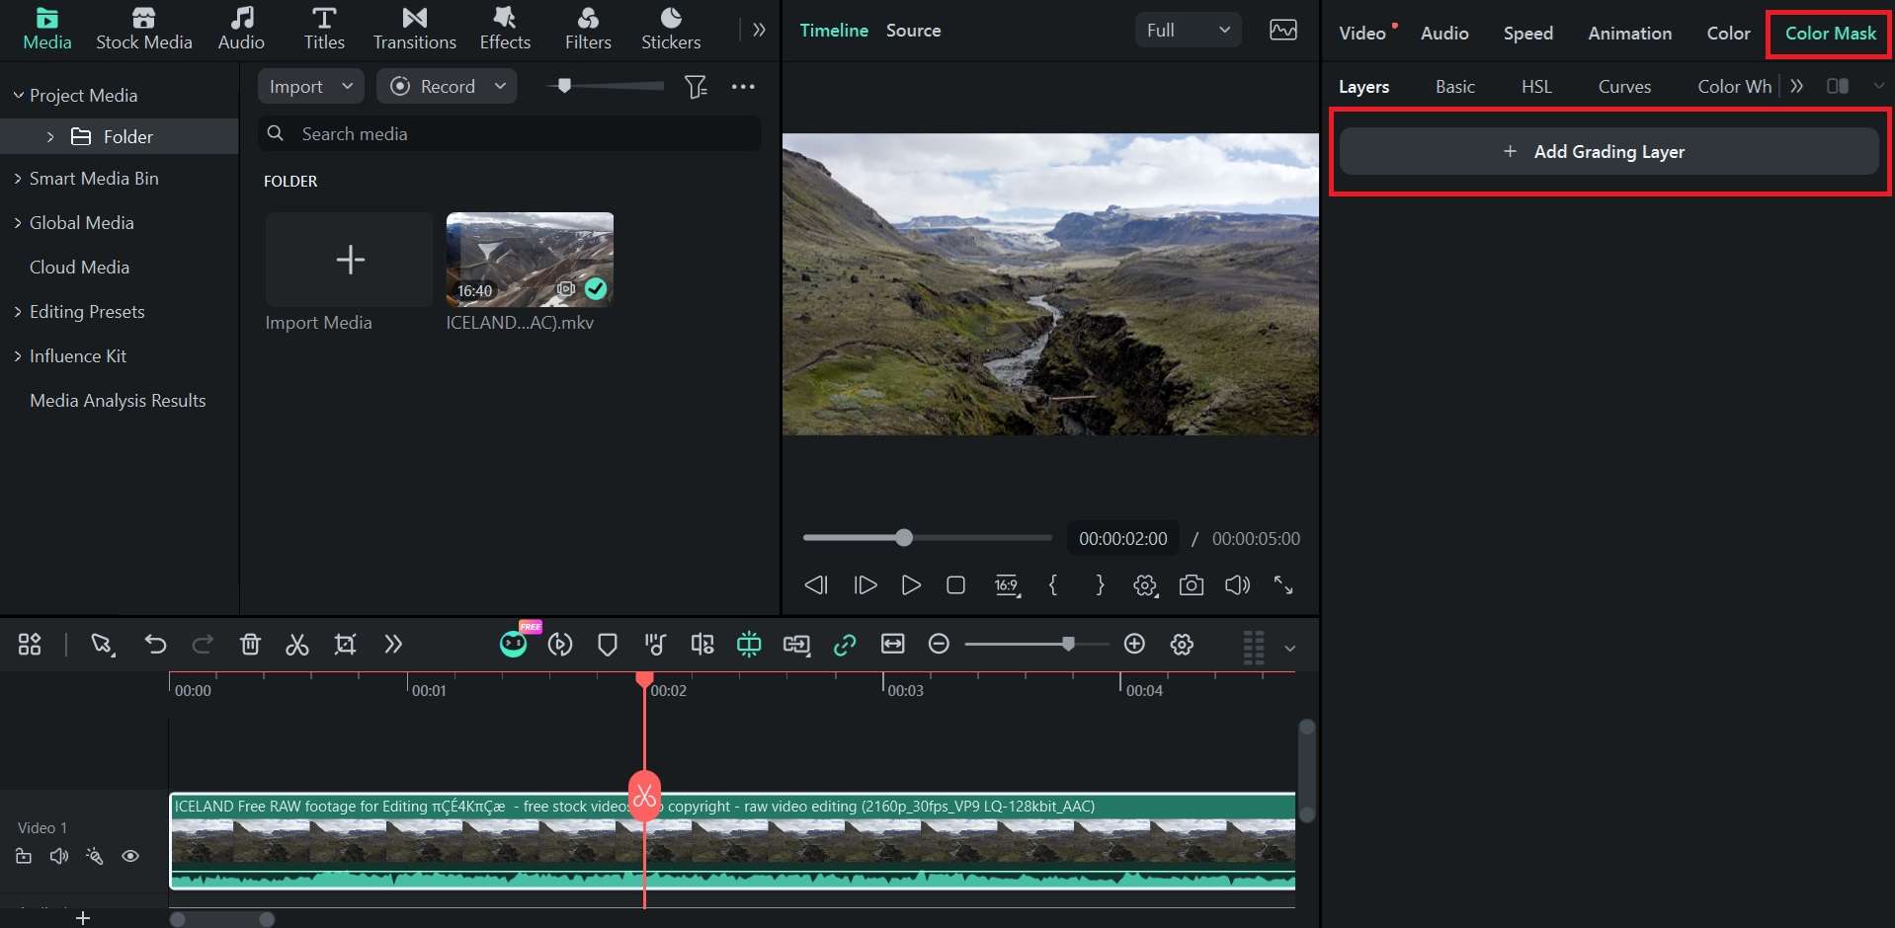This screenshot has height=928, width=1895.
Task: Step to next frame
Action: [865, 585]
